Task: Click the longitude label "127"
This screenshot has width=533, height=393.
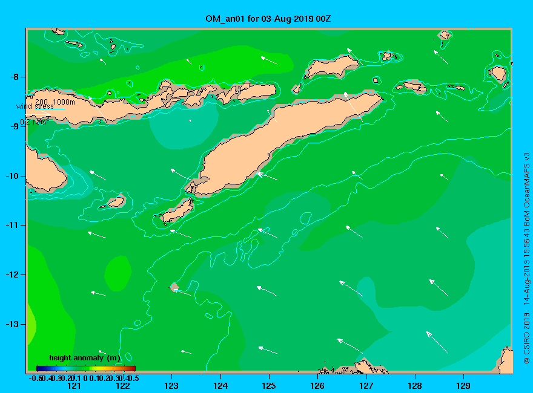Action: (366, 386)
